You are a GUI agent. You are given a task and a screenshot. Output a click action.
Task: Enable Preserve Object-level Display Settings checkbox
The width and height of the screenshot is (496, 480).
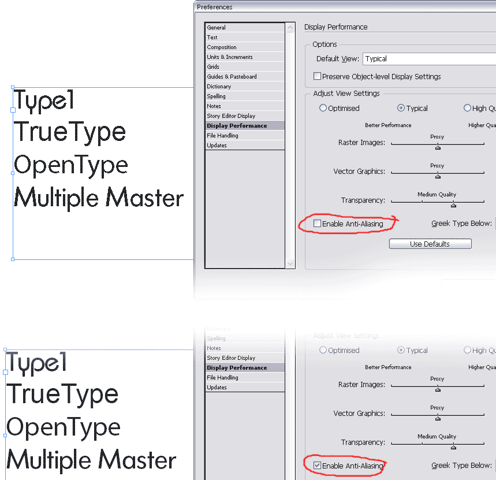[x=317, y=76]
